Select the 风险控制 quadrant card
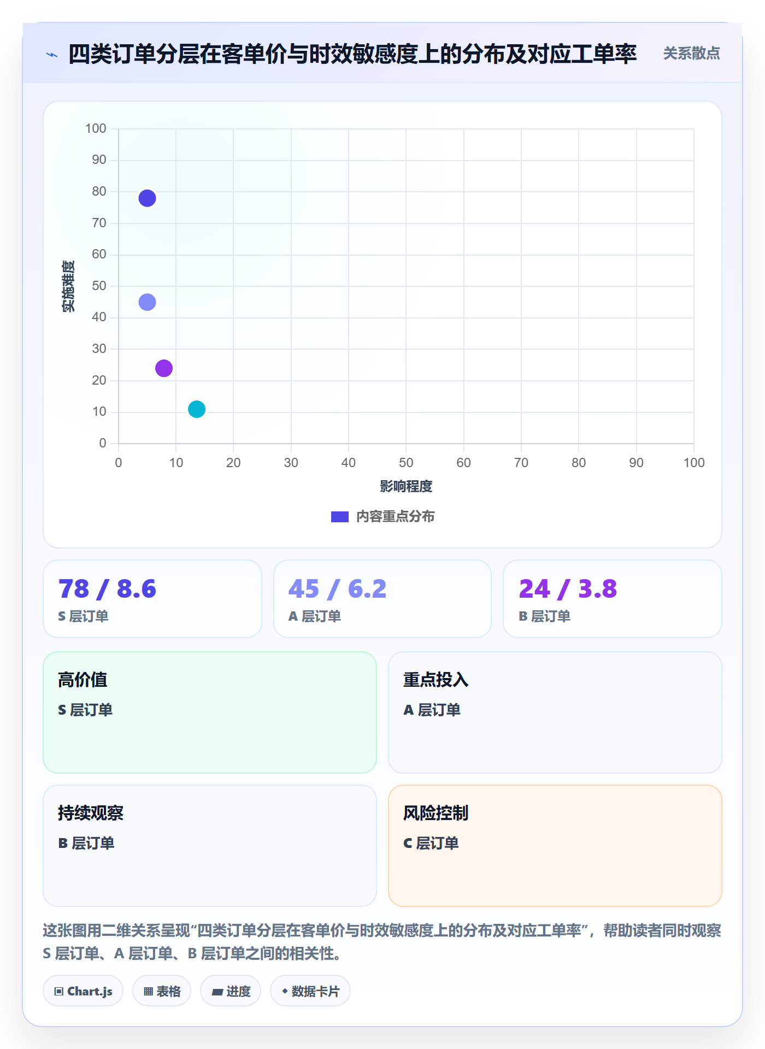Screen dimensions: 765x1049 [x=555, y=846]
